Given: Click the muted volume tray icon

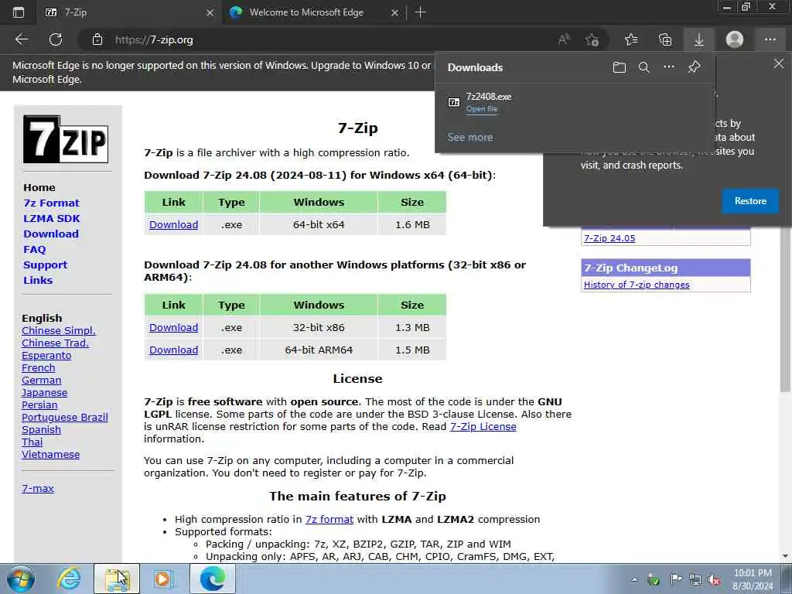Looking at the screenshot, I should 714,579.
